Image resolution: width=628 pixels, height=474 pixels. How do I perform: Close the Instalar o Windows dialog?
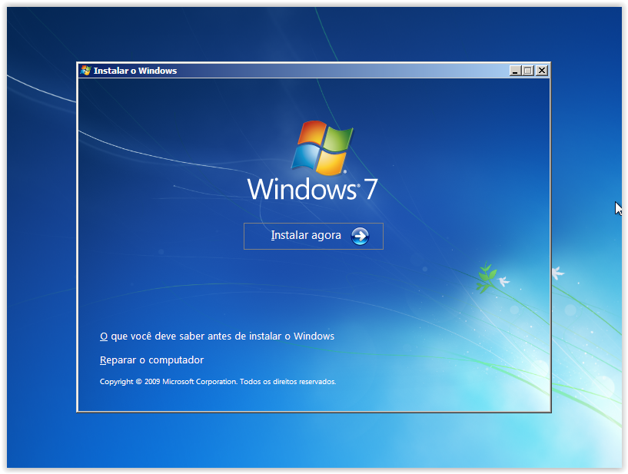click(x=542, y=71)
